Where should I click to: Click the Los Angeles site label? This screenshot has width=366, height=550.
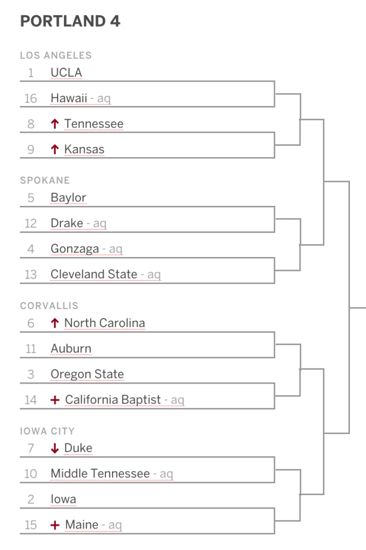(56, 55)
